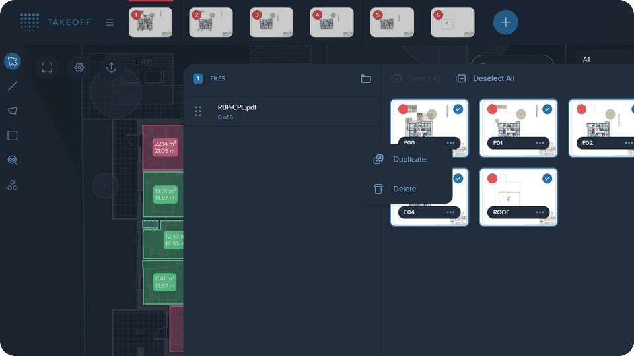Screen dimensions: 634x356
Task: Click the fit-to-screen icon
Action: coord(47,67)
